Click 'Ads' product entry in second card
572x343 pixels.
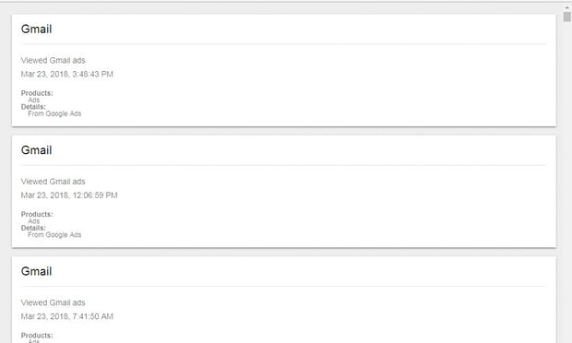click(34, 221)
